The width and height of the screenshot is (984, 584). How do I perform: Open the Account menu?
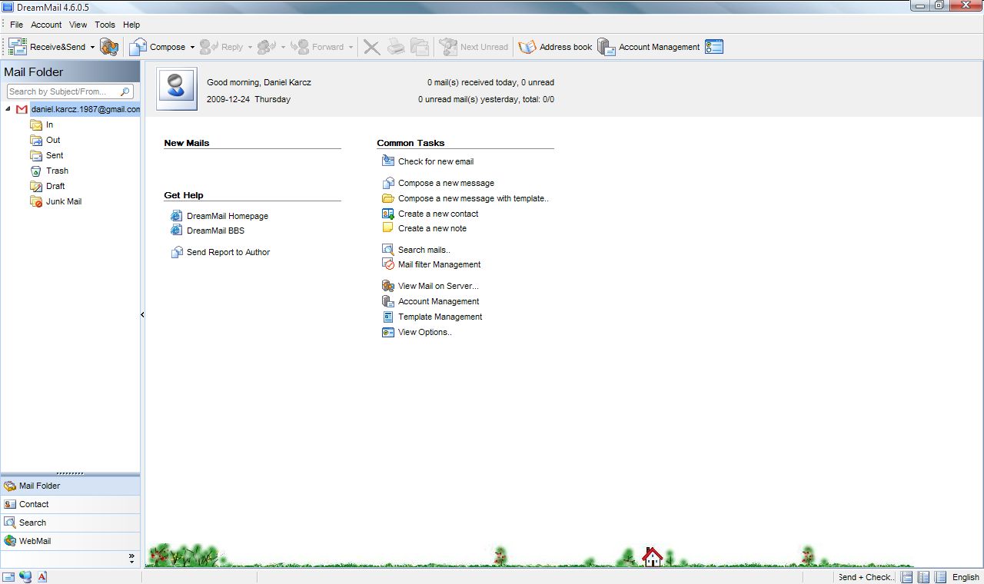click(x=46, y=25)
